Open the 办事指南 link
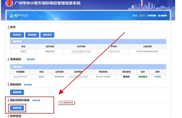Image resolution: width=182 pixels, height=118 pixels. click(152, 15)
